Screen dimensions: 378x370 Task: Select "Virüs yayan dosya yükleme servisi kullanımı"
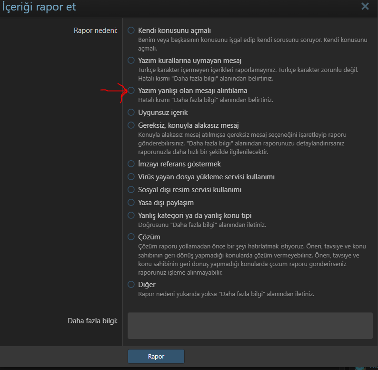point(131,176)
